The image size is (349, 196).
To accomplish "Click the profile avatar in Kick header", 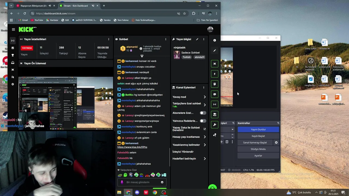I will tap(210, 29).
